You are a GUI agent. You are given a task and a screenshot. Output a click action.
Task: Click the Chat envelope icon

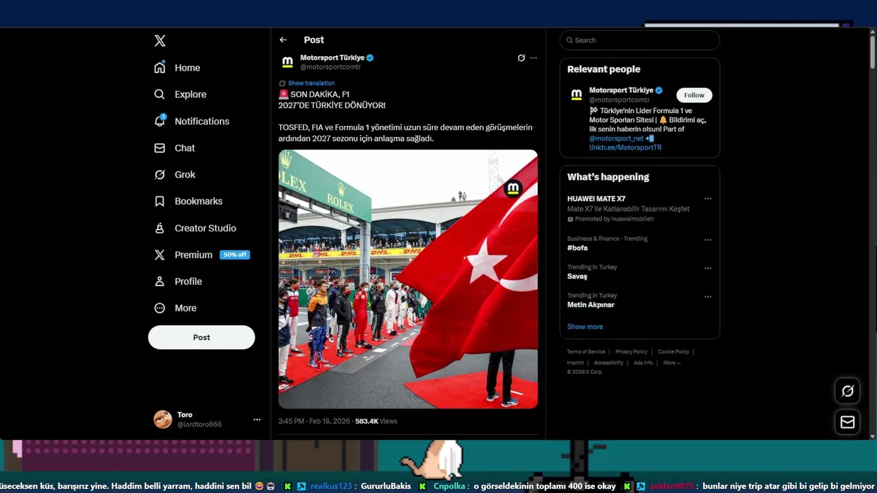160,148
